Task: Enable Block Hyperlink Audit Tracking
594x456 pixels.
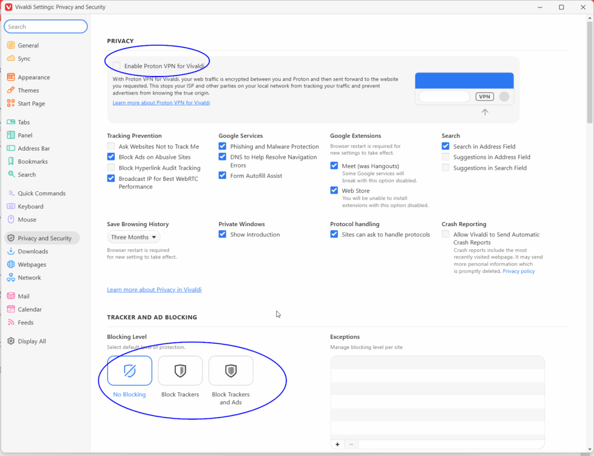Action: click(111, 167)
